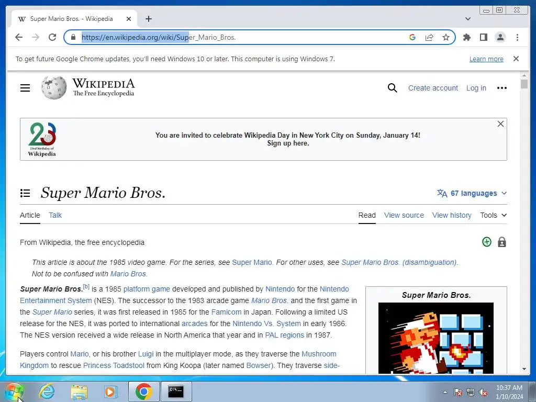Open Wikipedia search magnifier
The width and height of the screenshot is (536, 402).
coord(393,88)
